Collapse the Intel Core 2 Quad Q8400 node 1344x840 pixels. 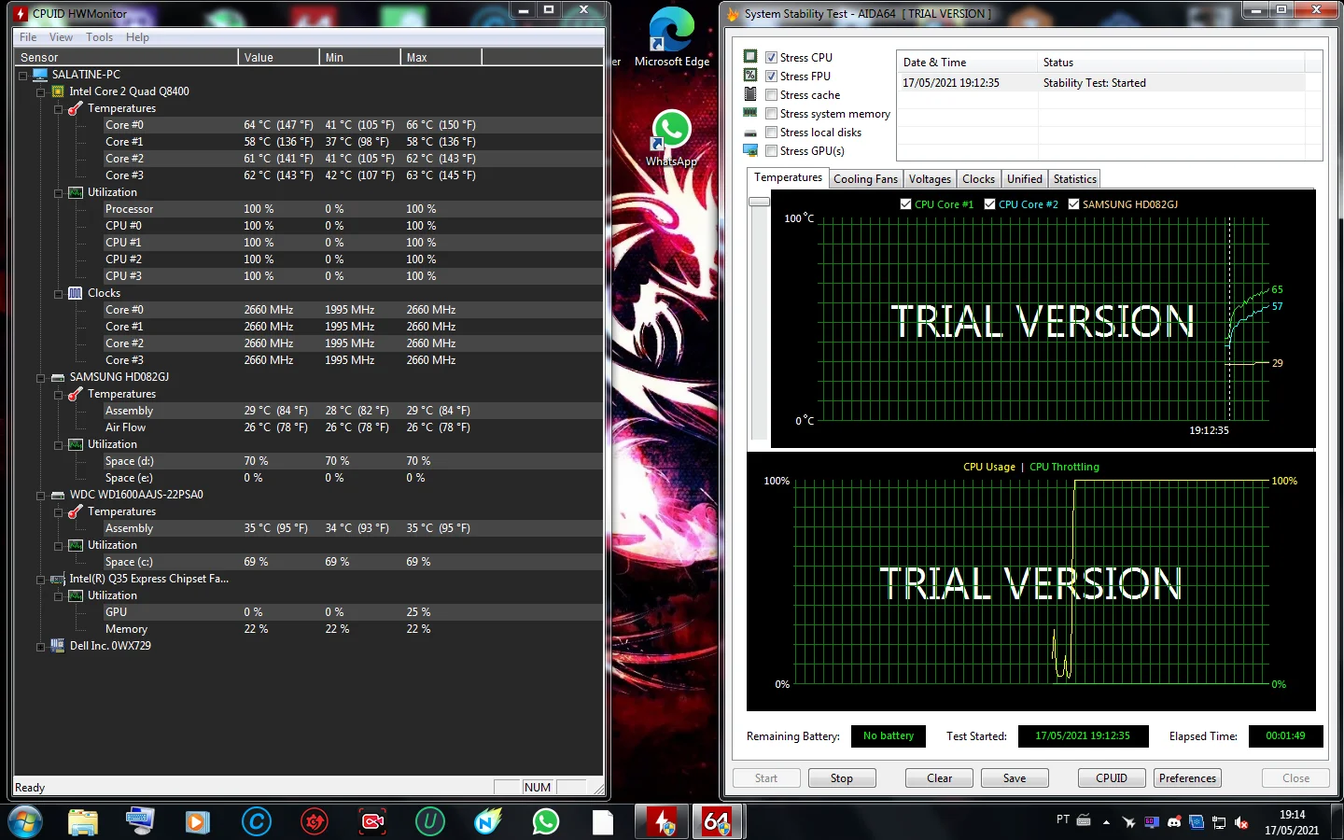tap(41, 92)
